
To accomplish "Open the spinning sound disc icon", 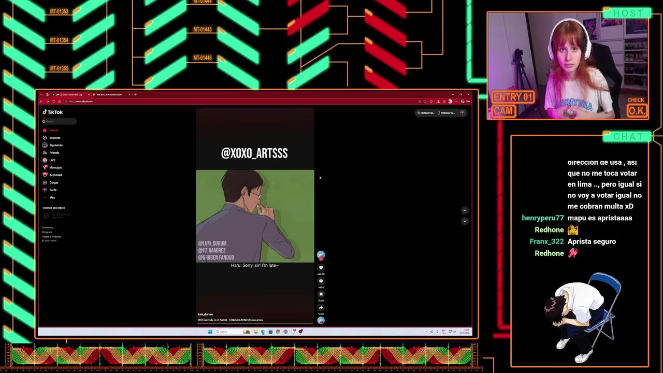I will (321, 321).
